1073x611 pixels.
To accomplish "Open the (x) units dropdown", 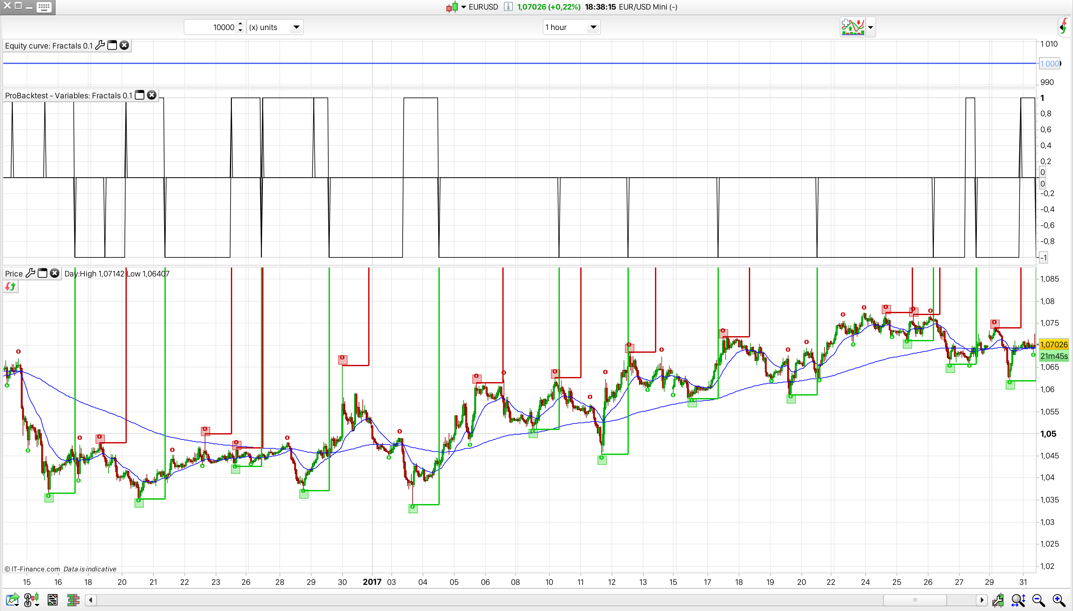I will pos(296,27).
